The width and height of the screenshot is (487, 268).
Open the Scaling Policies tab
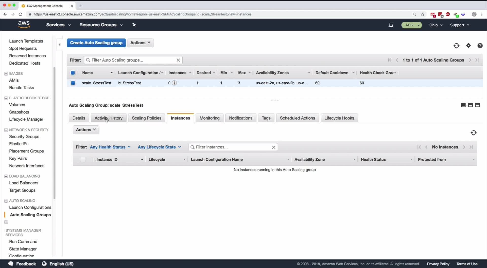[x=147, y=118]
